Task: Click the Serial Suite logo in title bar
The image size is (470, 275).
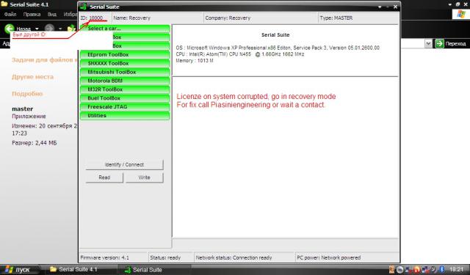Action: tap(84, 7)
